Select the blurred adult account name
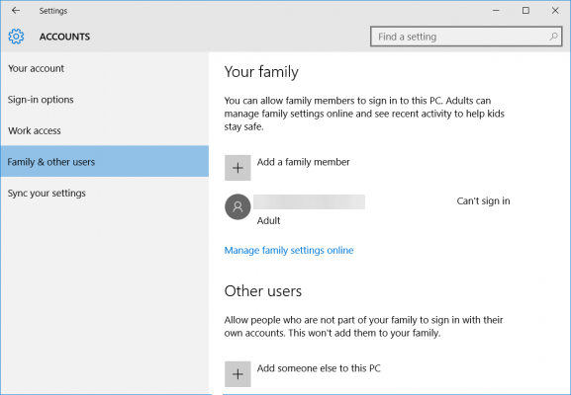The width and height of the screenshot is (571, 395). [309, 201]
